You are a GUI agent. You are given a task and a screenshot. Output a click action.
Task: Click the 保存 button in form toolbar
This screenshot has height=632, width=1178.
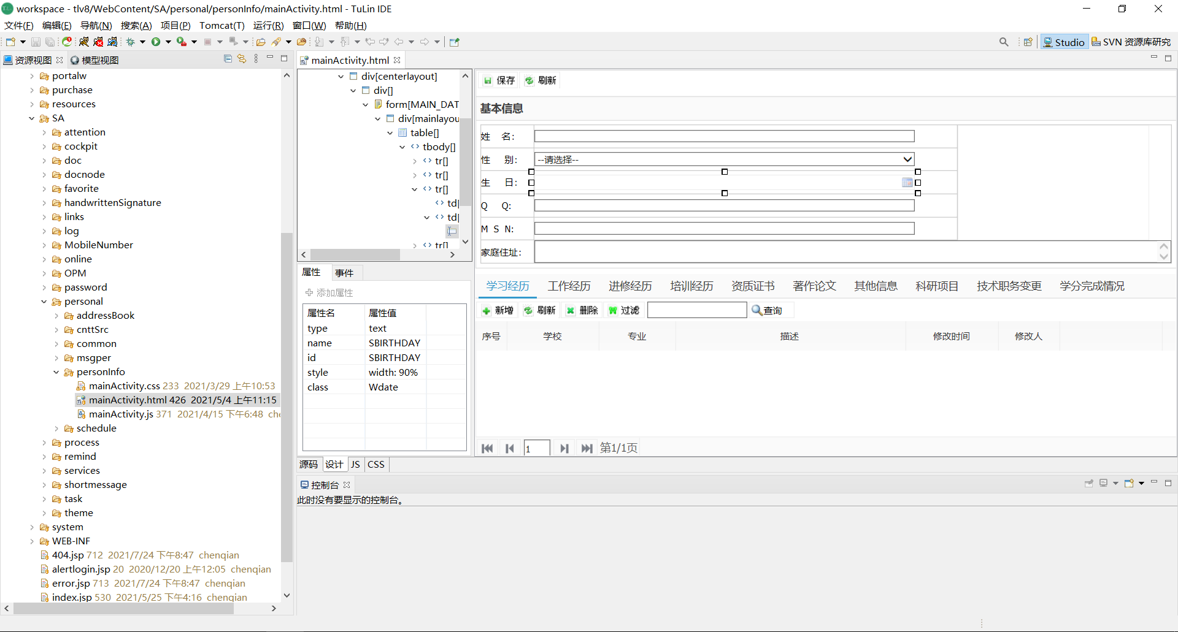[x=499, y=80]
